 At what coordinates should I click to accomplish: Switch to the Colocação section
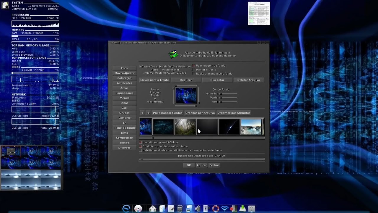[x=124, y=78]
